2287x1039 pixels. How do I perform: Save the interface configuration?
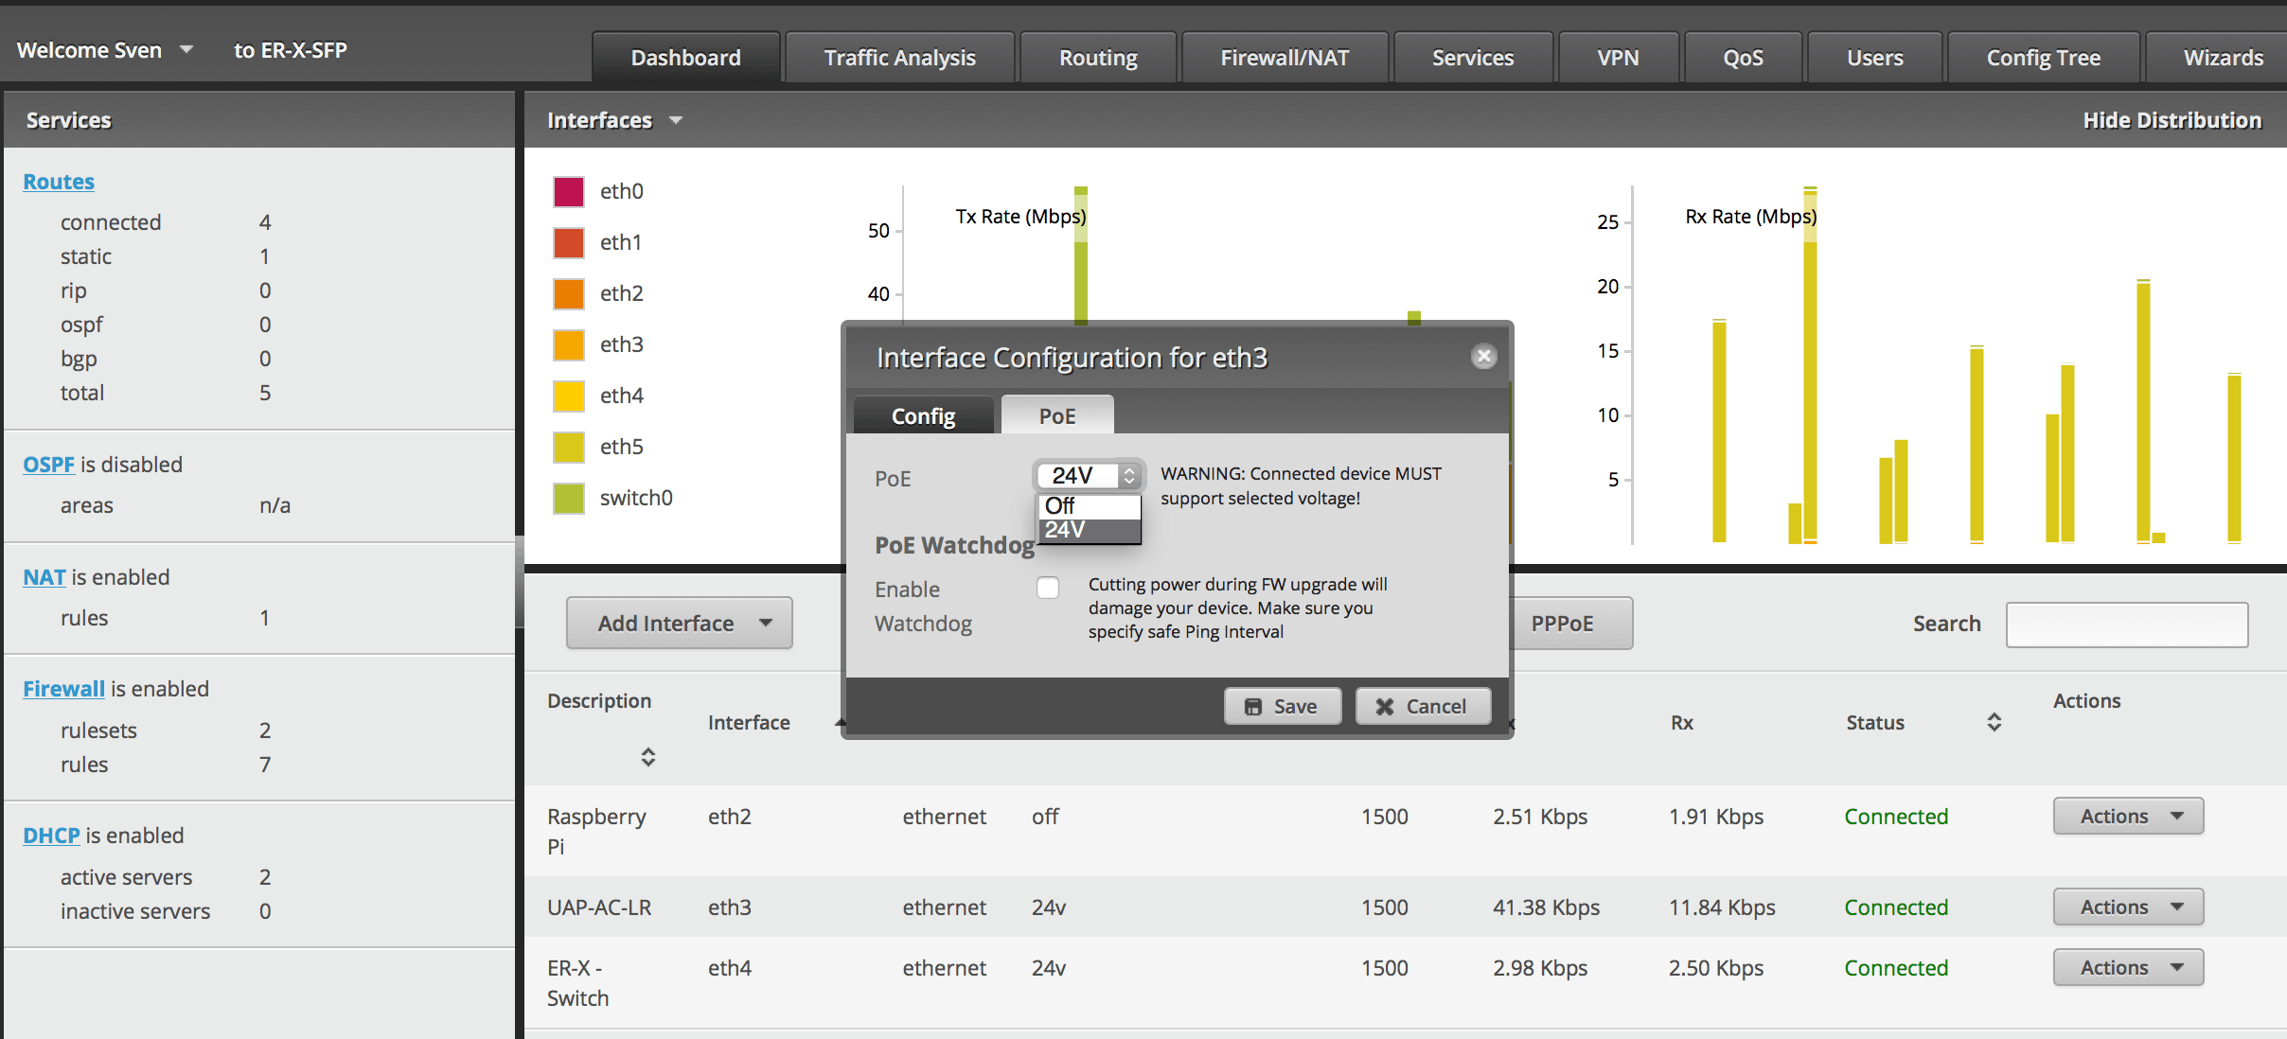pyautogui.click(x=1282, y=706)
